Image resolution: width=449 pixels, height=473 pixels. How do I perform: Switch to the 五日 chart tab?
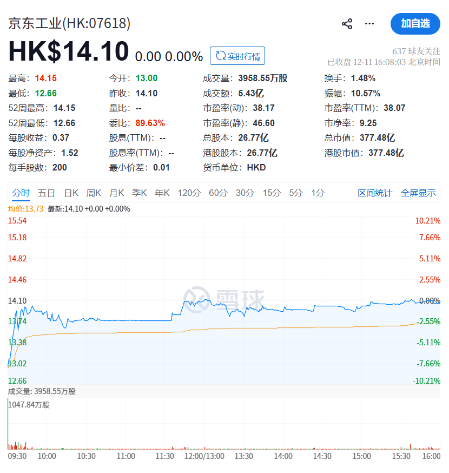47,193
